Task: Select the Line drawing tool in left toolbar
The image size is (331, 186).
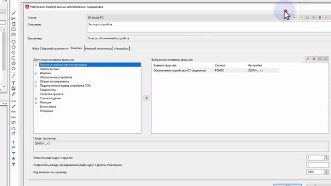Action: 13,13
